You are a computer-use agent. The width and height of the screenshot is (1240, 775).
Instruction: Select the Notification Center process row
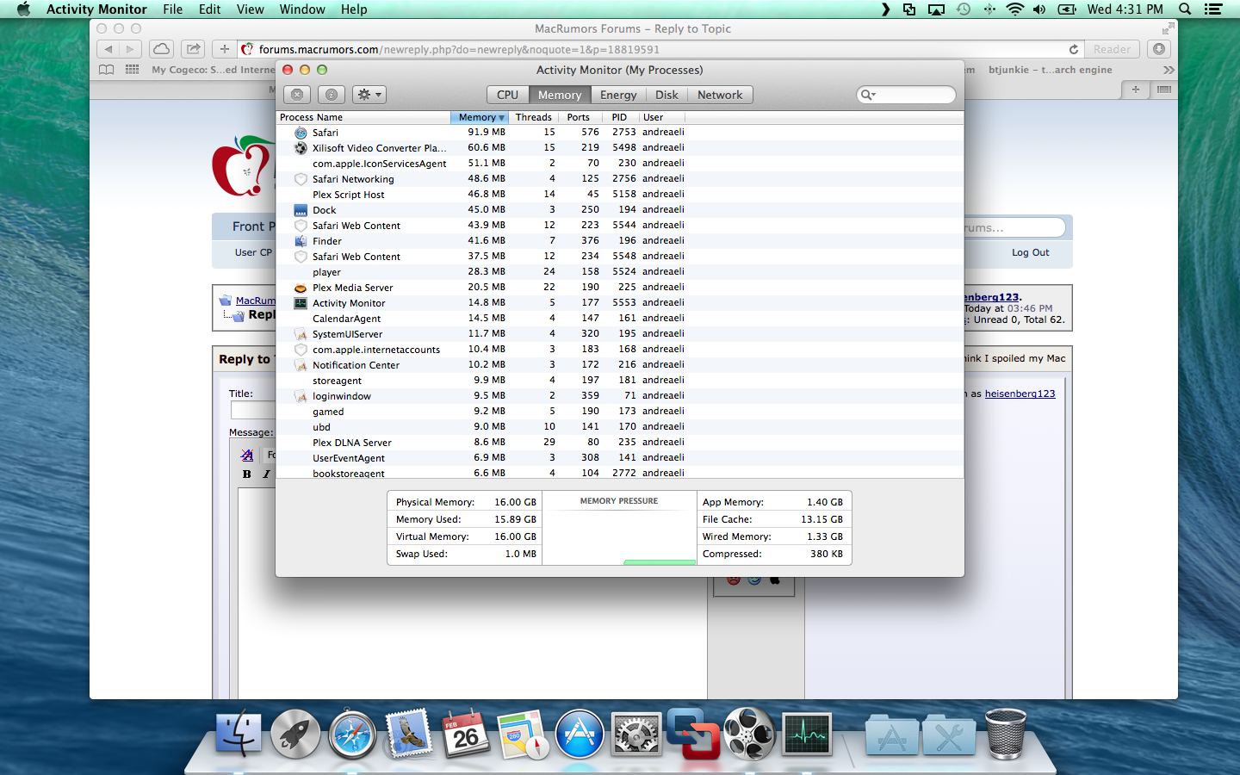click(620, 365)
